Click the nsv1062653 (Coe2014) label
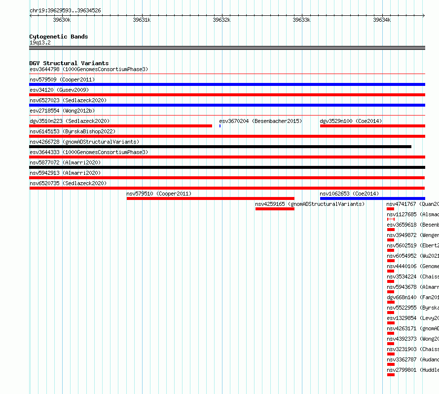The height and width of the screenshot is (394, 439). pyautogui.click(x=349, y=194)
